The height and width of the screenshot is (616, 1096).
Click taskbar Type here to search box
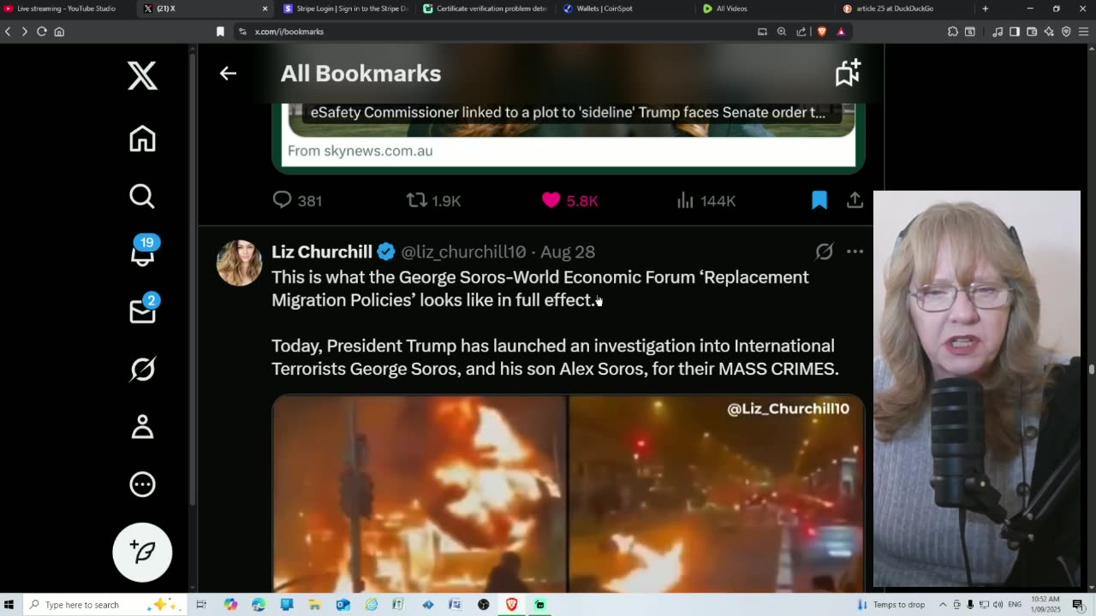(x=103, y=605)
